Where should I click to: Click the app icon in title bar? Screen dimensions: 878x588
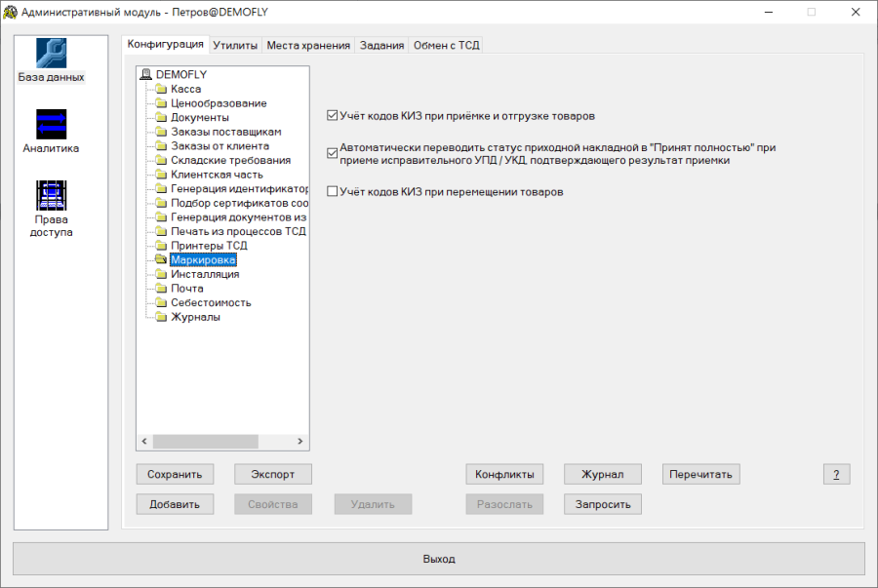[x=10, y=12]
